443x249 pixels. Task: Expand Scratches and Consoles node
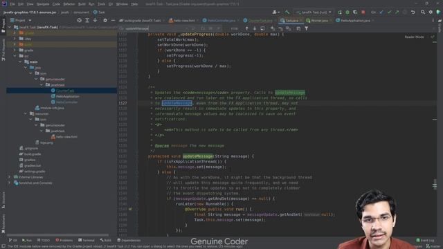(x=10, y=183)
